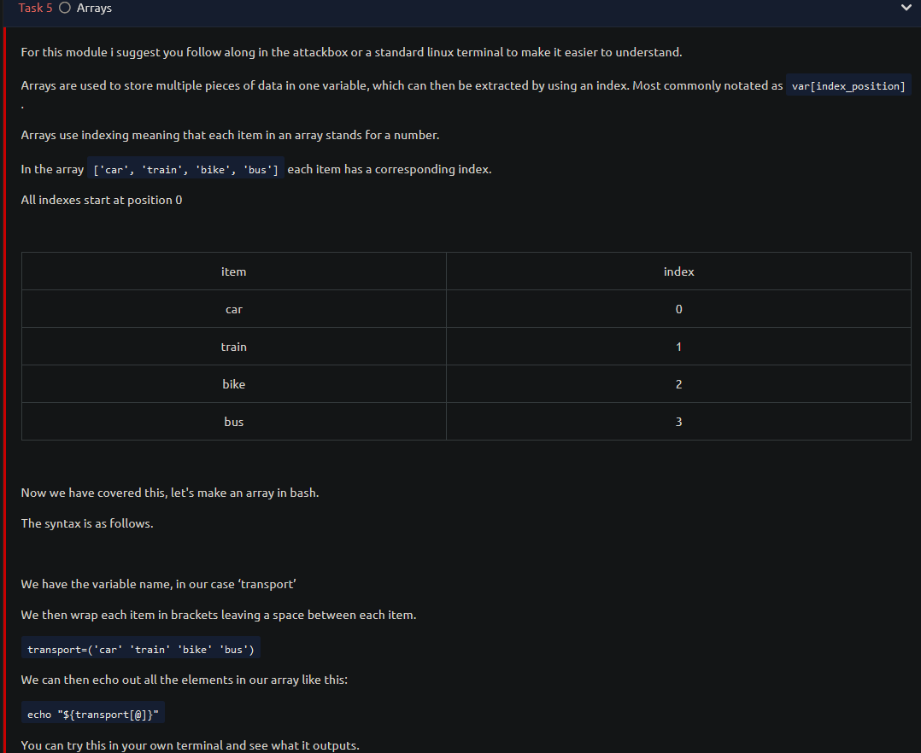921x753 pixels.
Task: Click the red 'Task 5' label
Action: coord(35,8)
